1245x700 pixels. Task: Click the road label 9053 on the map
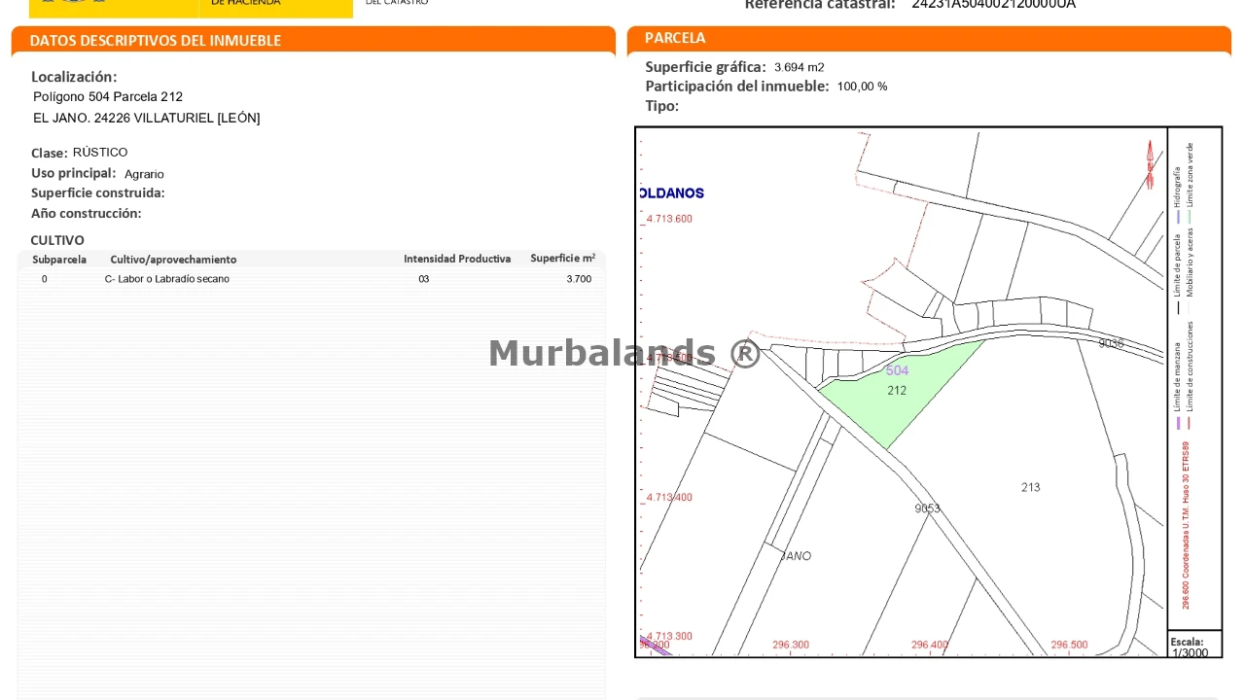927,508
